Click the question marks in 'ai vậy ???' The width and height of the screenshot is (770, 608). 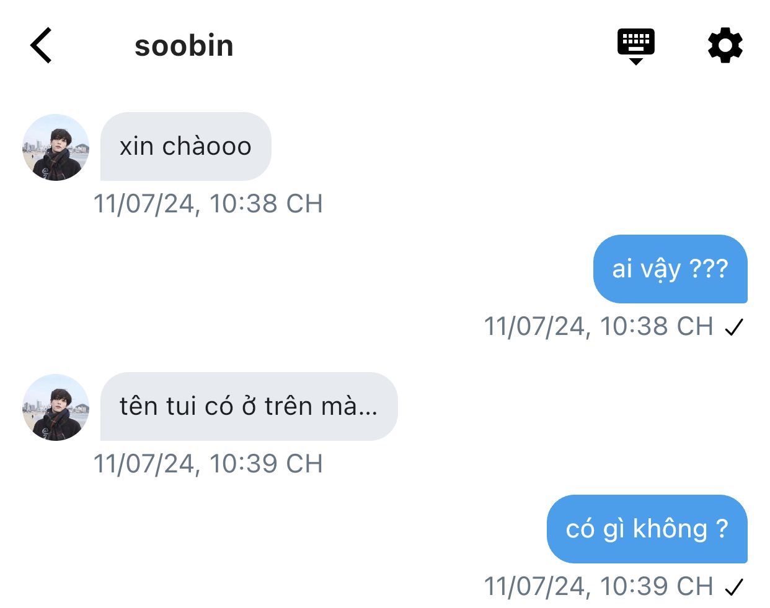coord(709,269)
